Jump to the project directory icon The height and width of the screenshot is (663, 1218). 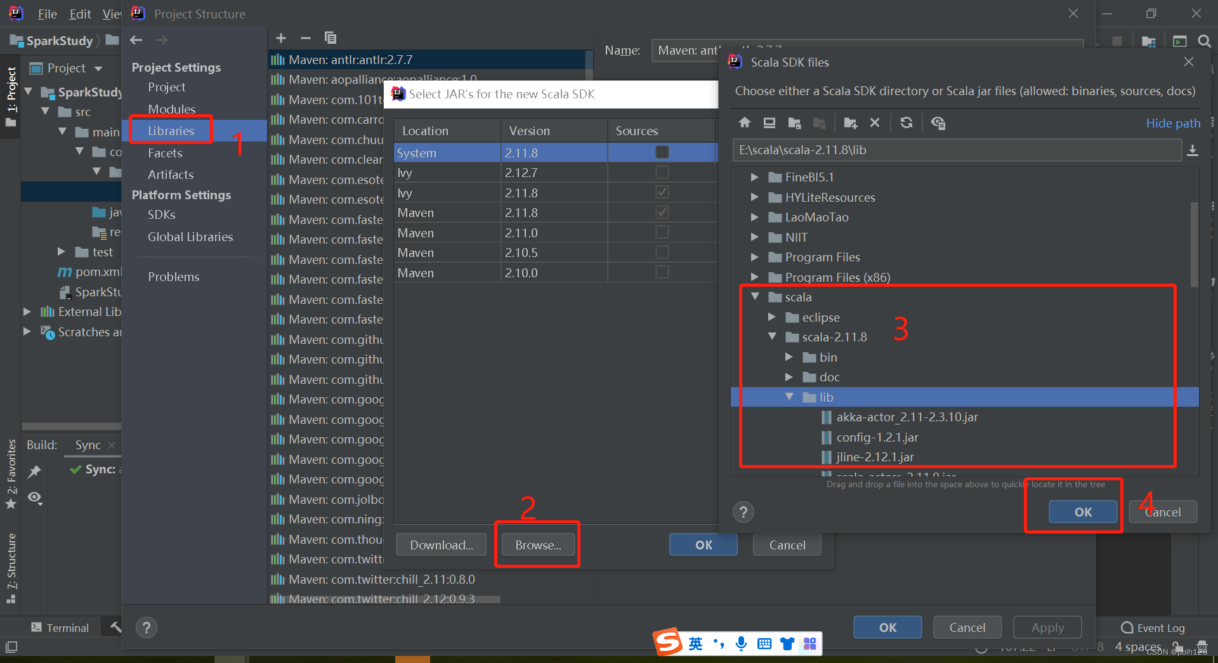pyautogui.click(x=794, y=122)
